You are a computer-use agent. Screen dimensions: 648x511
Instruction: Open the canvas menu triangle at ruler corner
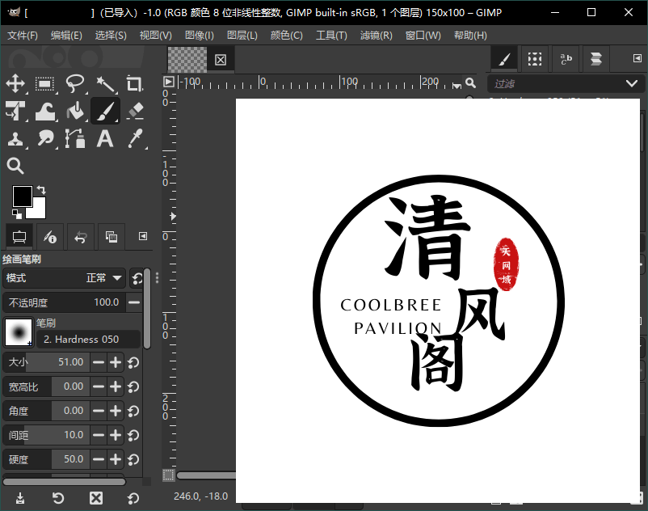169,82
